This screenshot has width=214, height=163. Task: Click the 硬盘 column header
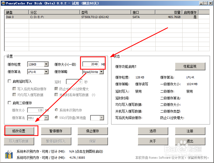click(x=17, y=12)
